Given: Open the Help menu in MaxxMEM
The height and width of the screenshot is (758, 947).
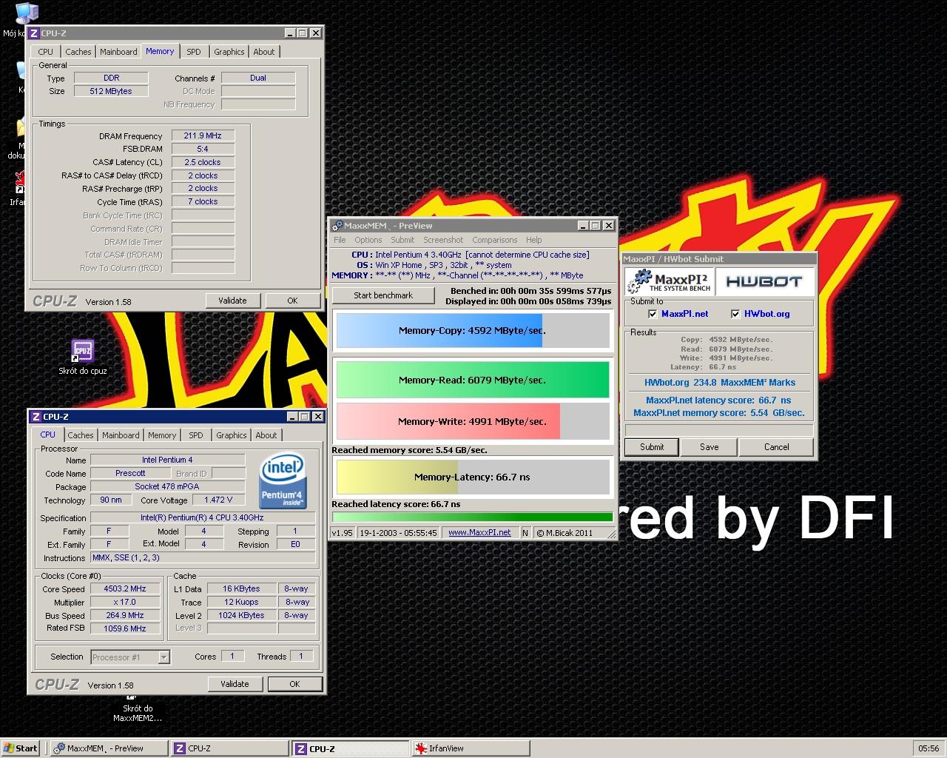Looking at the screenshot, I should pyautogui.click(x=534, y=240).
